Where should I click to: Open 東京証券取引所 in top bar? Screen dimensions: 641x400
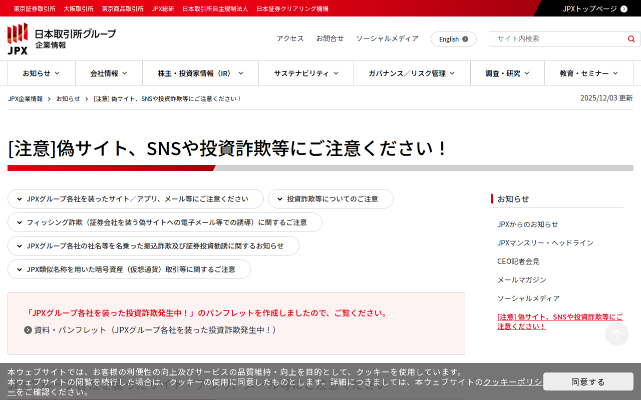[35, 9]
